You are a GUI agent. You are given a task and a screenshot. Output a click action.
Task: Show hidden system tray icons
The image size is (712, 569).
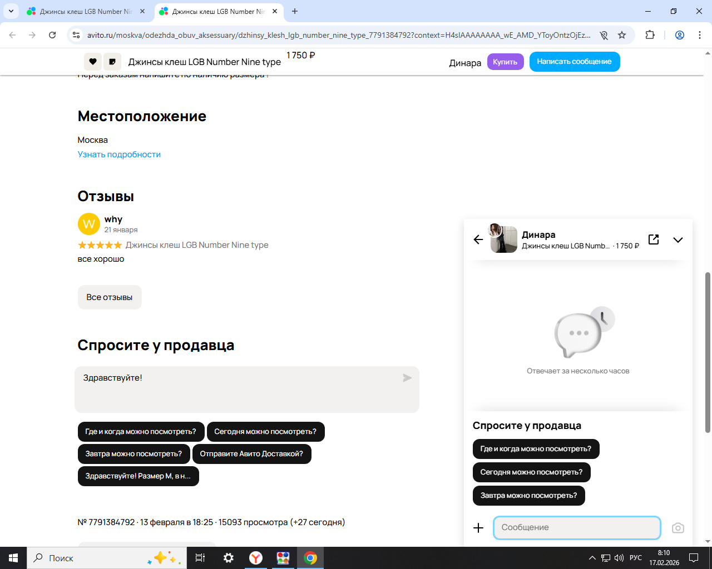(592, 558)
